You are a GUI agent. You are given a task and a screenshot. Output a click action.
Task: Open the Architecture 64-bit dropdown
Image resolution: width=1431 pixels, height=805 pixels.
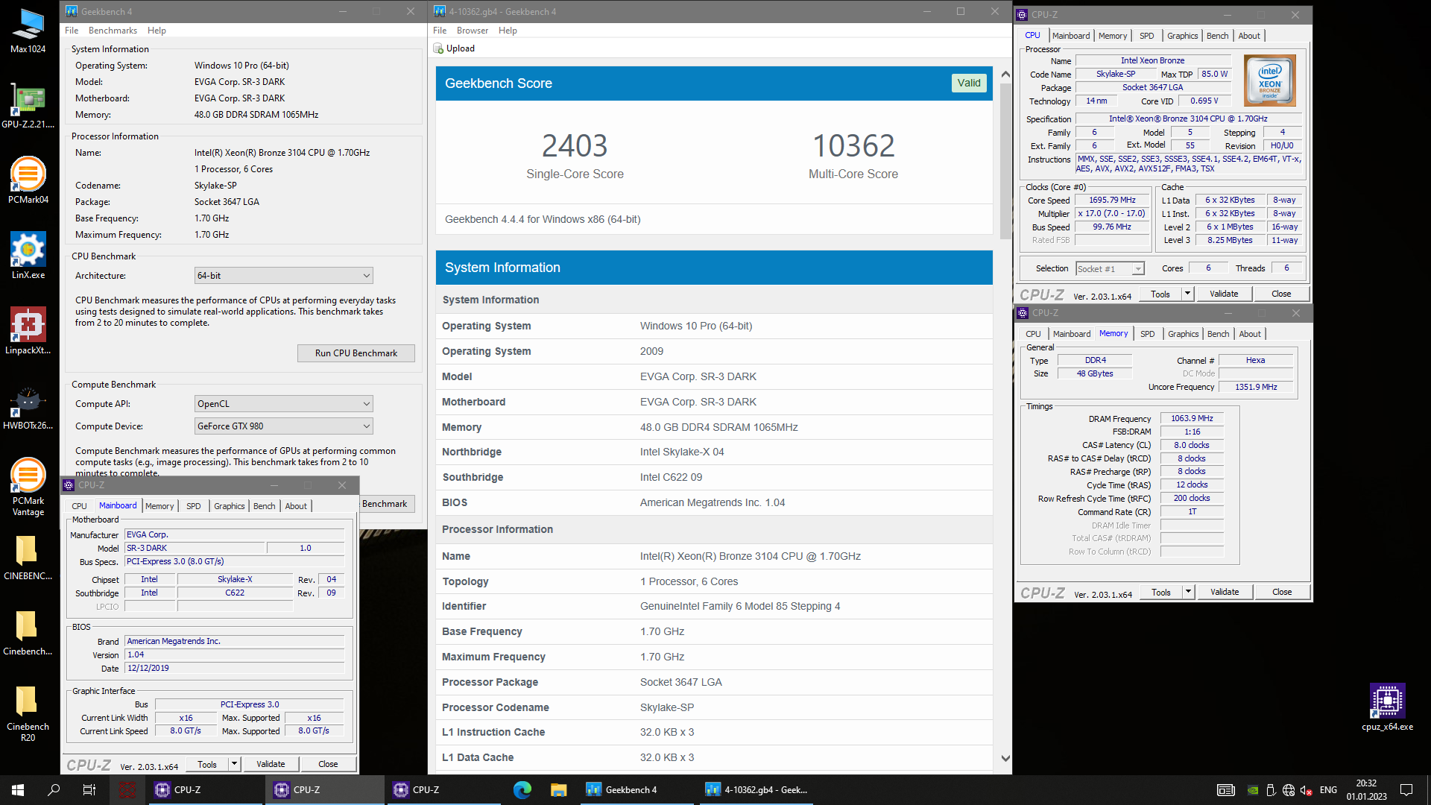point(283,276)
